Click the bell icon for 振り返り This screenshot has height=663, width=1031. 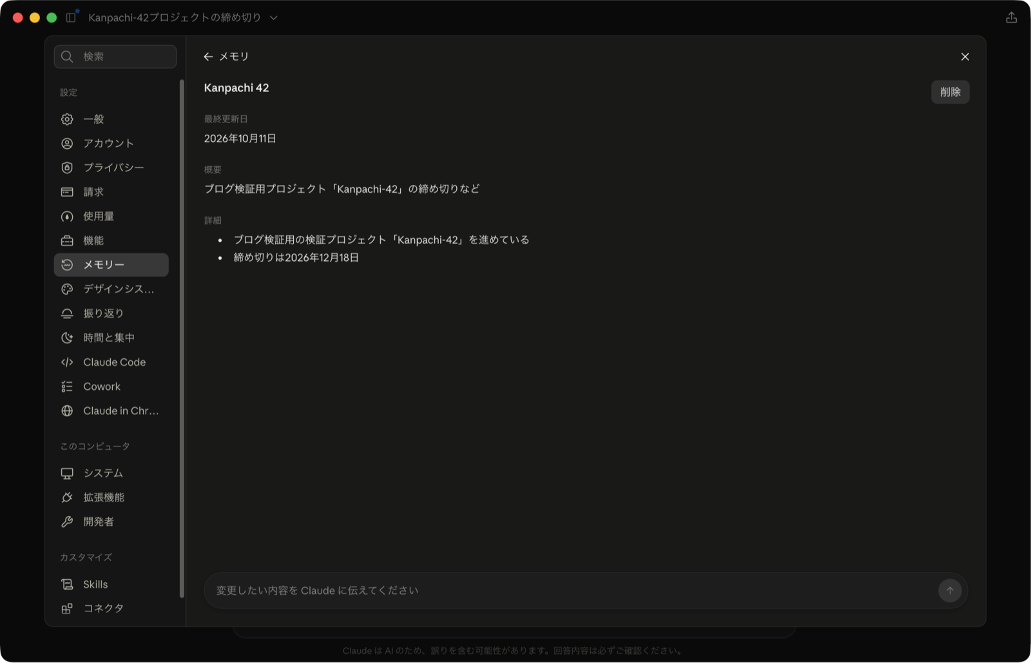tap(67, 314)
